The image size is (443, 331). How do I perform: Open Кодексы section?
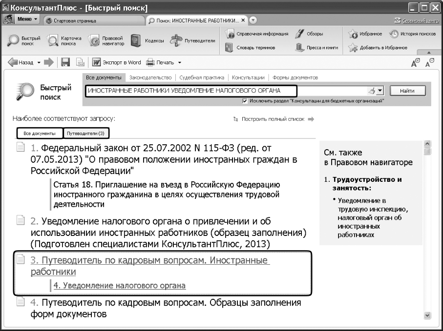point(147,40)
